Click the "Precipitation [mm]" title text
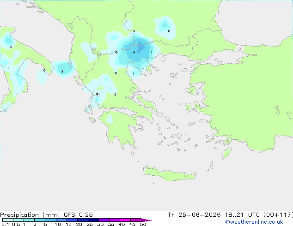Screen dimensions: 293x226 click(30, 215)
